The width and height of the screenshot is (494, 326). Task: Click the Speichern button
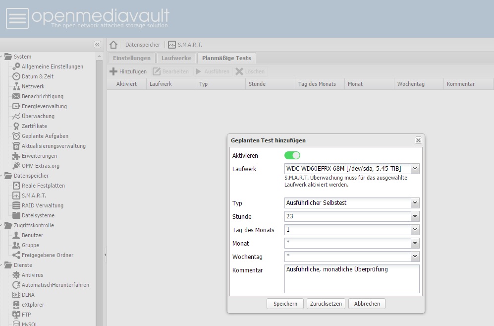tap(285, 304)
